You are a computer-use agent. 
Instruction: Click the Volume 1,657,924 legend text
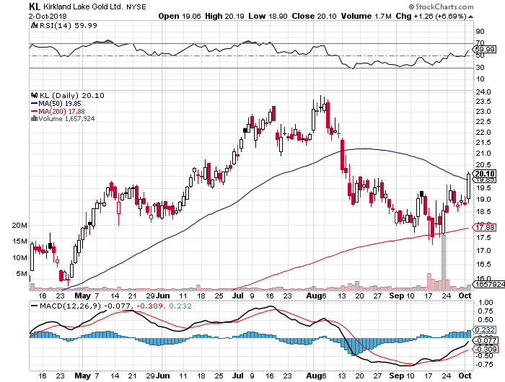(x=66, y=119)
